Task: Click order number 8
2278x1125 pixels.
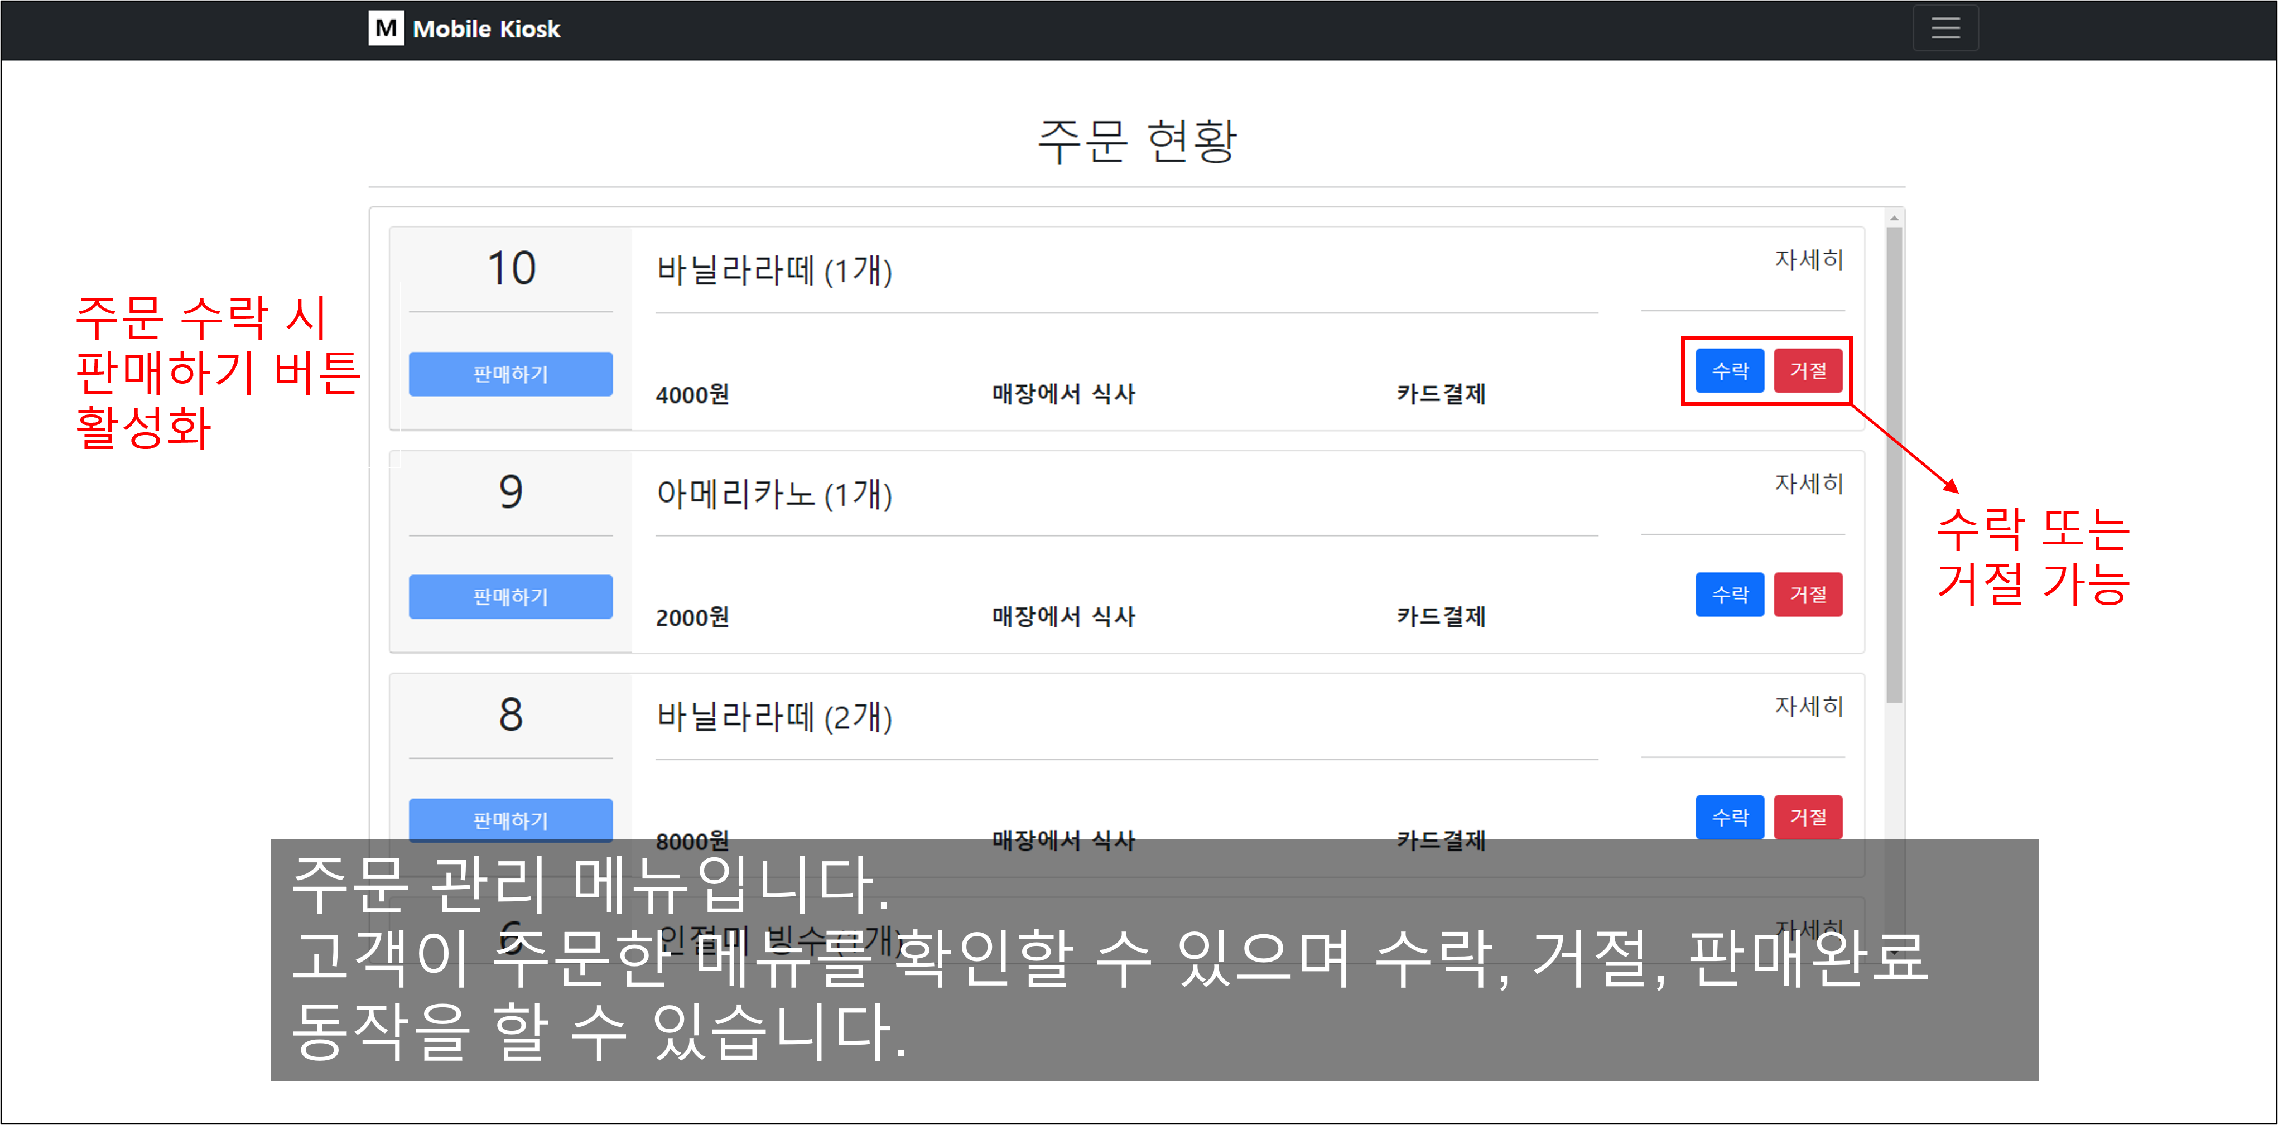Action: 511,714
